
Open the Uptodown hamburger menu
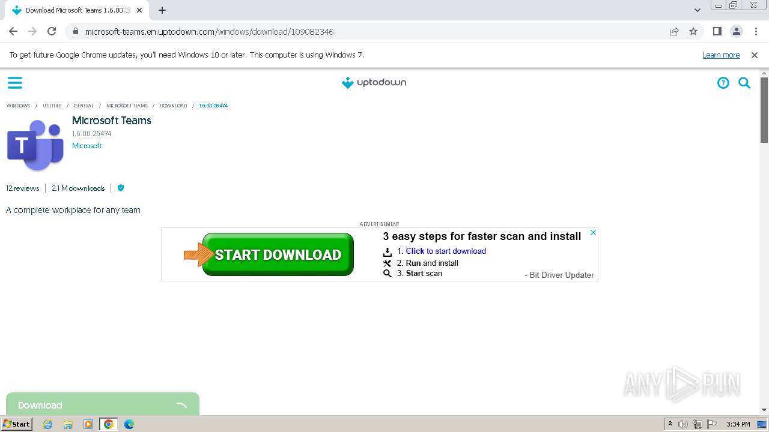click(15, 83)
